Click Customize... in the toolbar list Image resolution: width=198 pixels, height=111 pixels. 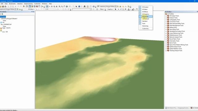pos(146,29)
